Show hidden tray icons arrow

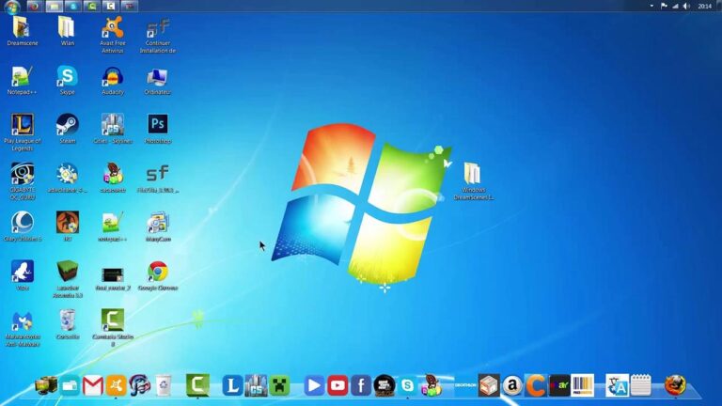pos(651,6)
